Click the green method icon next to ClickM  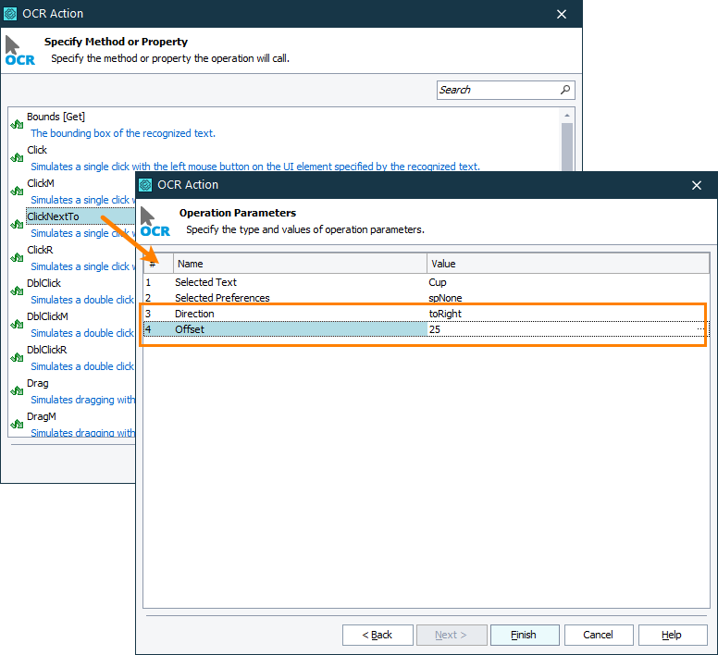17,191
